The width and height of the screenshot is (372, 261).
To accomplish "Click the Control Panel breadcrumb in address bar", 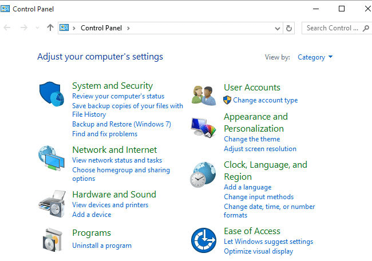I will [101, 28].
